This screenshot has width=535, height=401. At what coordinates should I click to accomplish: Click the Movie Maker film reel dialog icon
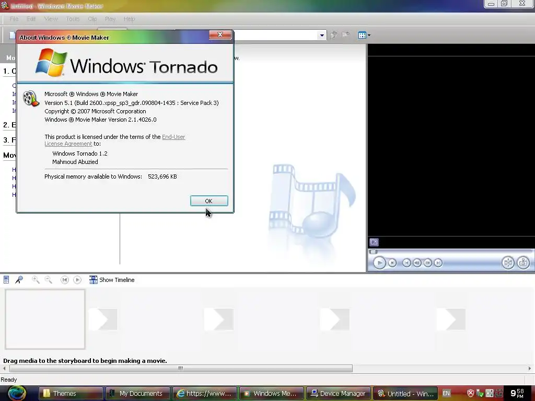coord(31,99)
